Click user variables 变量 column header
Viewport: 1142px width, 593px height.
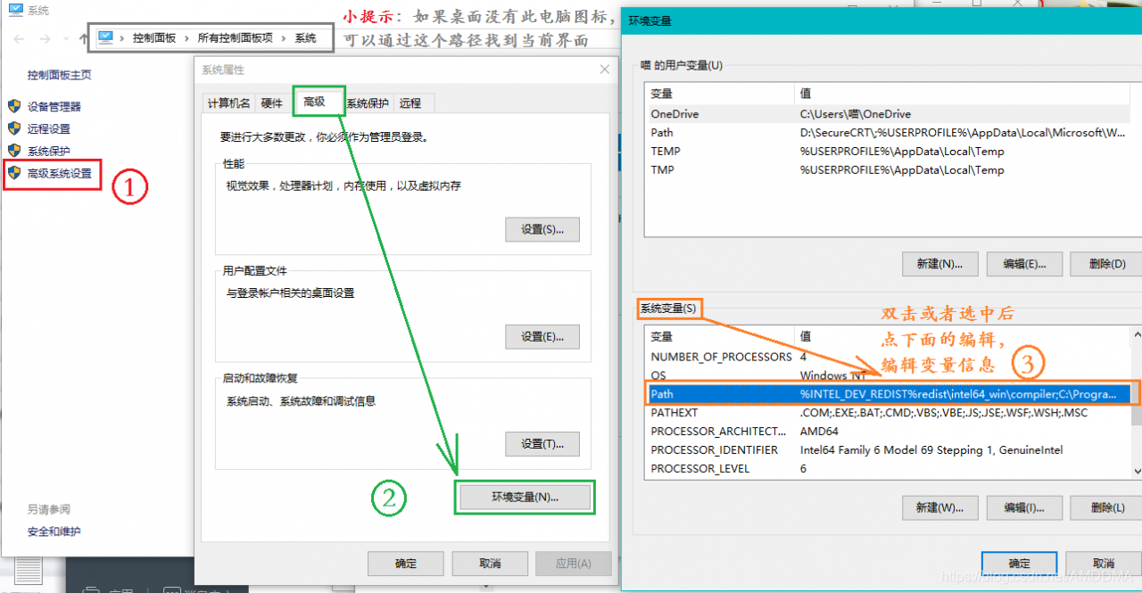719,94
